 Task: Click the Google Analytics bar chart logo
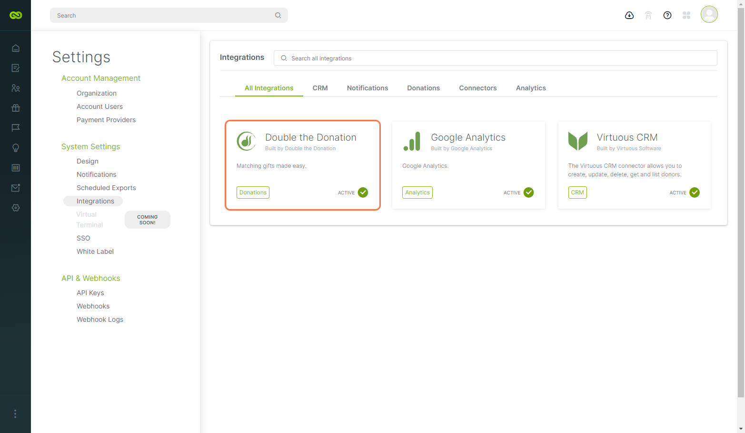[x=412, y=141]
